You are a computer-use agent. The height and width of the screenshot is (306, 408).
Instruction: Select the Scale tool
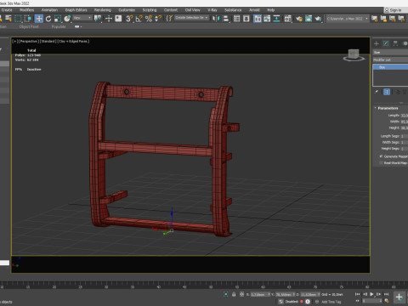(x=58, y=19)
